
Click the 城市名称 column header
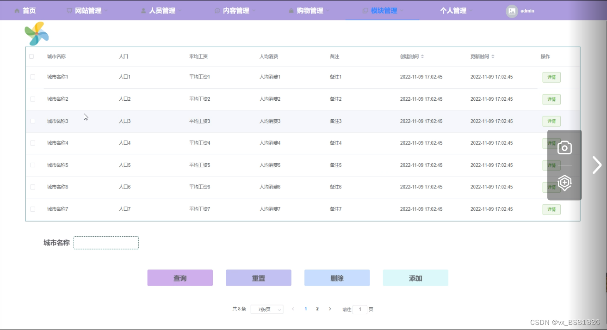[56, 56]
